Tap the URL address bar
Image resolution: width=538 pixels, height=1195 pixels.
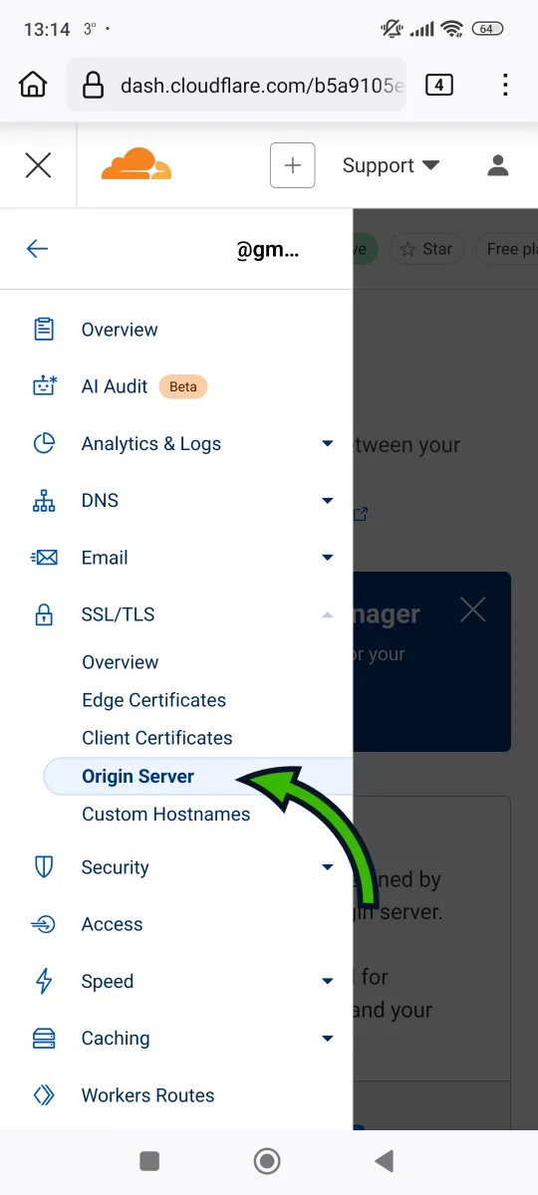tap(238, 85)
